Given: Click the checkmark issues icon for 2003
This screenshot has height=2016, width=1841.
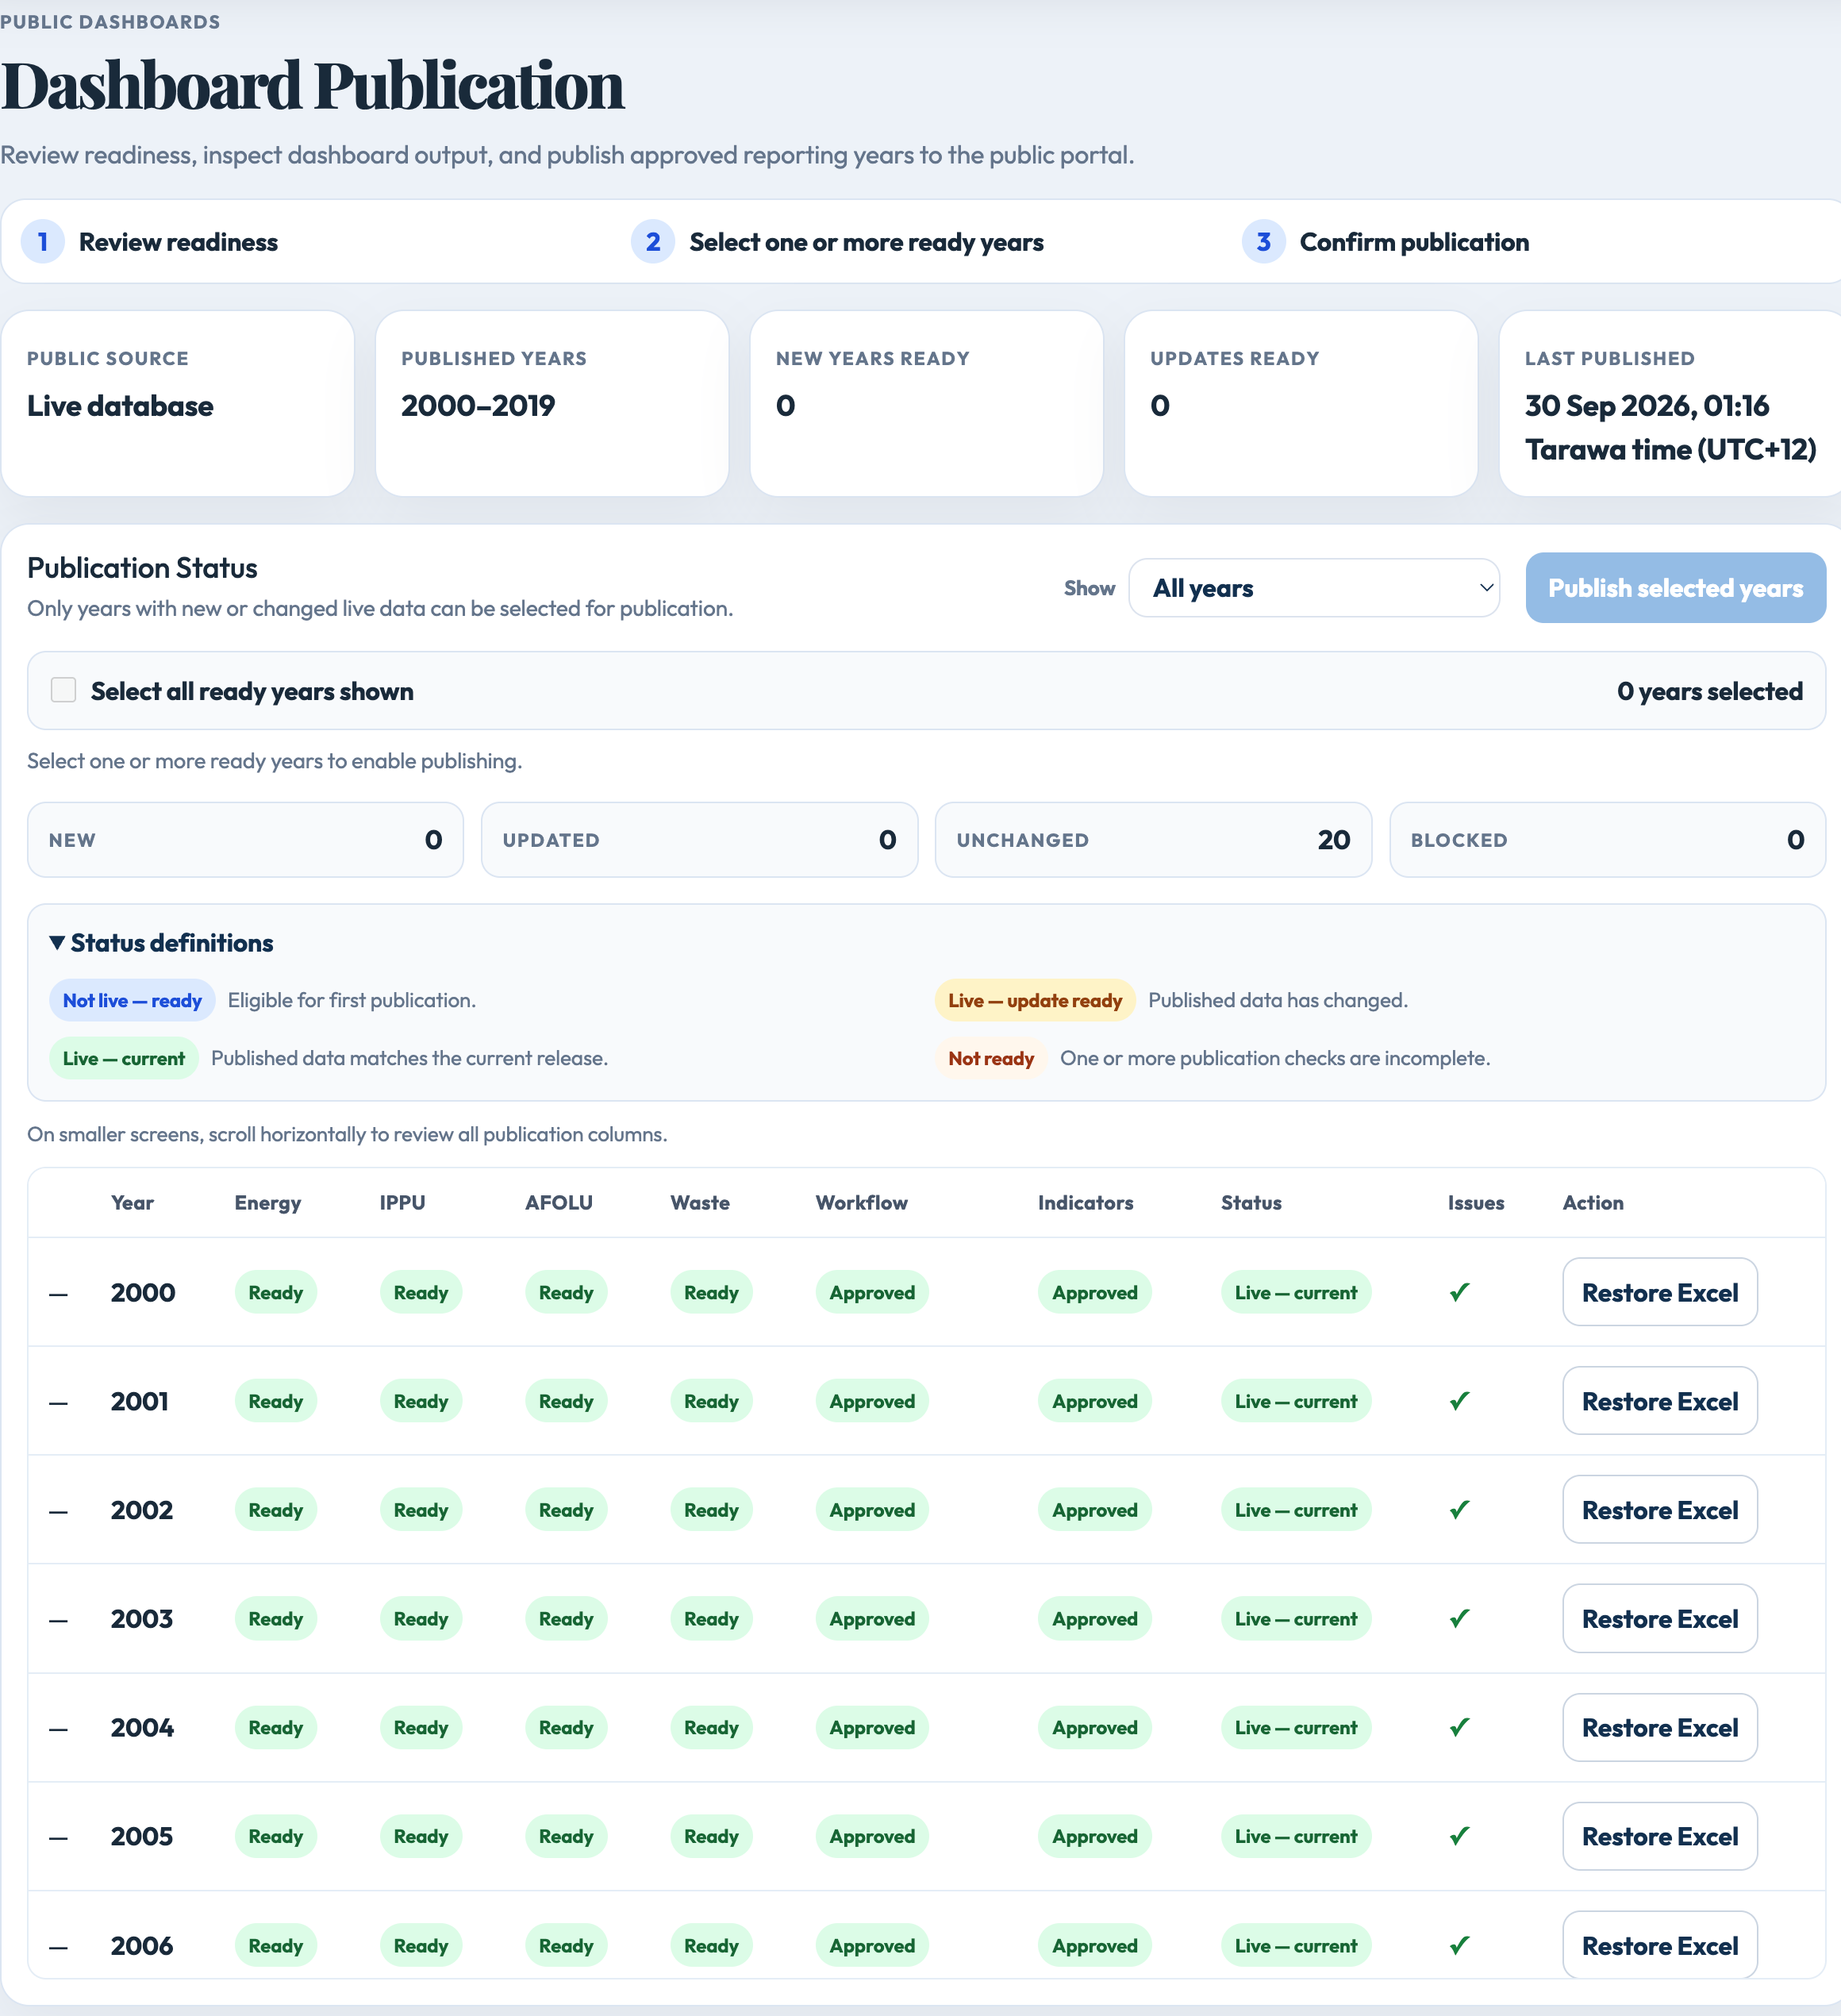Looking at the screenshot, I should (x=1459, y=1618).
